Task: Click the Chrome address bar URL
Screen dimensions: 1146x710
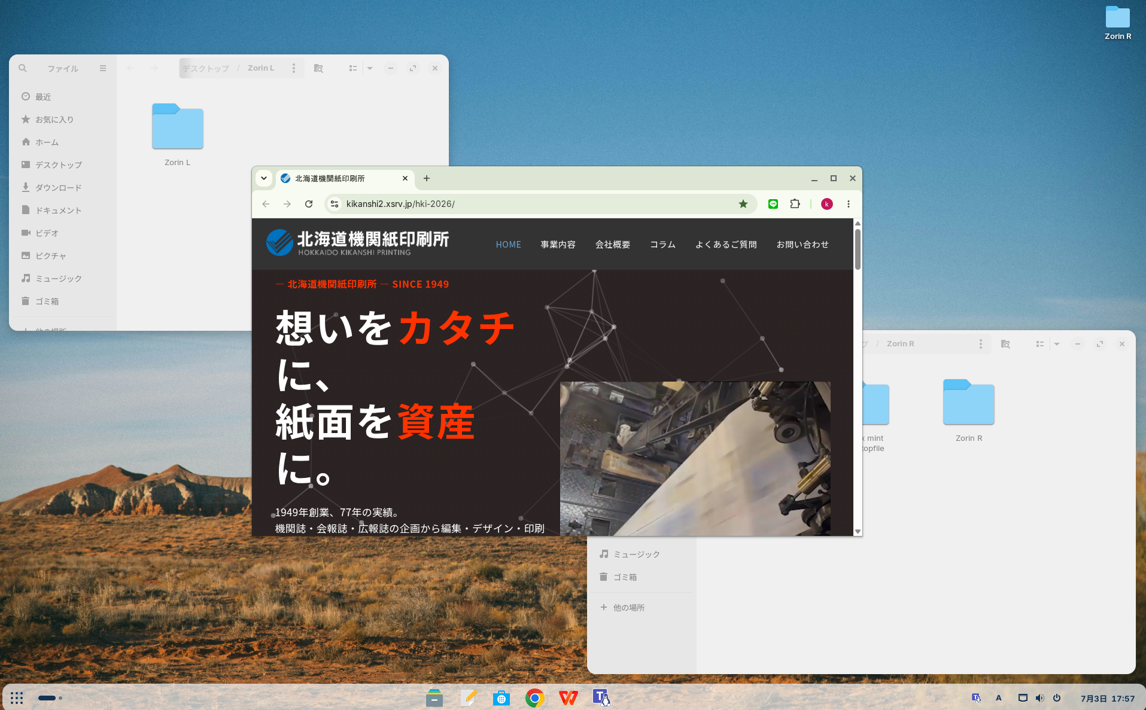Action: [x=400, y=204]
